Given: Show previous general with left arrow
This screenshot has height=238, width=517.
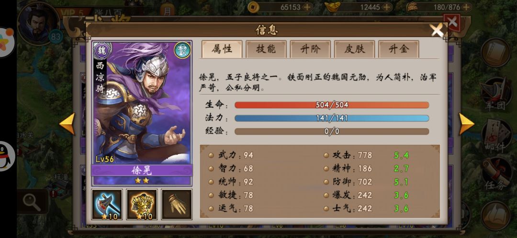Looking at the screenshot, I should (67, 124).
